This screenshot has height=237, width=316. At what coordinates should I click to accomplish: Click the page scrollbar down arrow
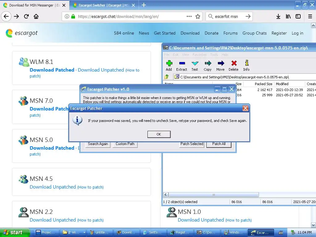coord(314,225)
